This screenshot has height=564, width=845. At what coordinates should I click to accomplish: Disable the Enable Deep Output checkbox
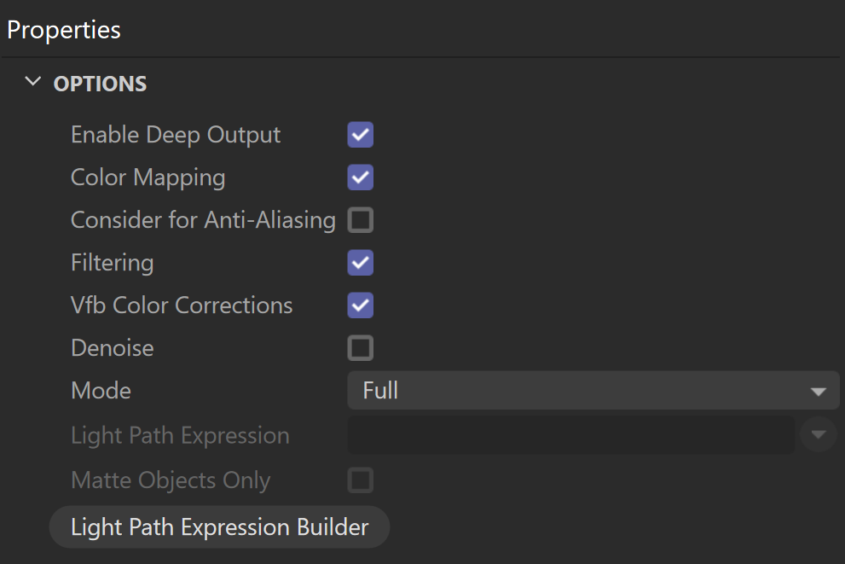(361, 135)
